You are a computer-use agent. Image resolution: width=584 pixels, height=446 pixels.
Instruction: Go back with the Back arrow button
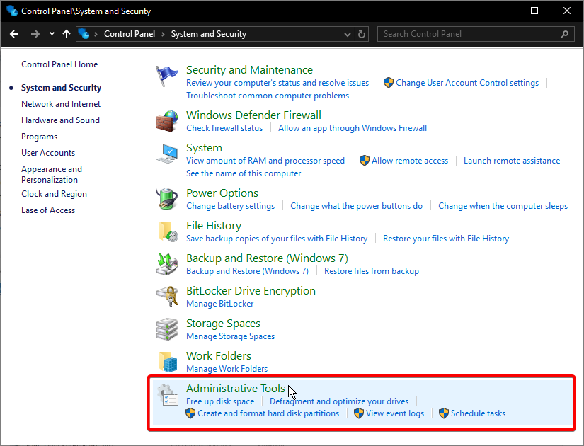[x=14, y=34]
